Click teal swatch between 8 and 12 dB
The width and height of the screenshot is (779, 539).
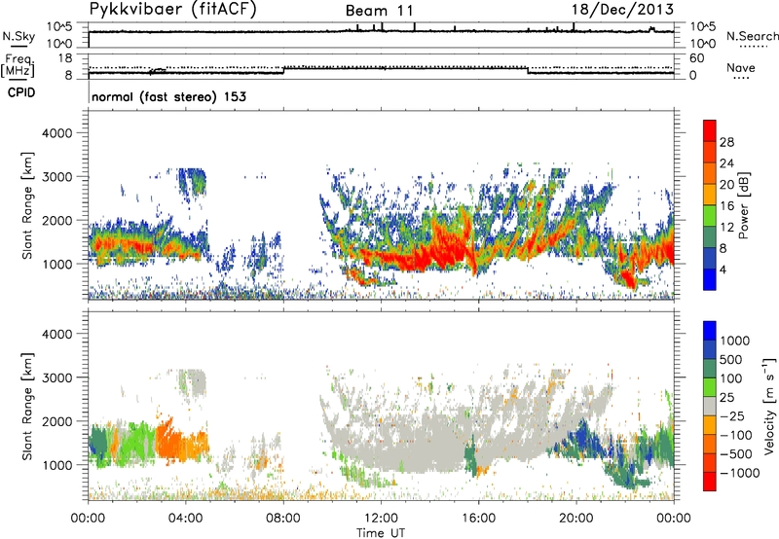coord(710,237)
